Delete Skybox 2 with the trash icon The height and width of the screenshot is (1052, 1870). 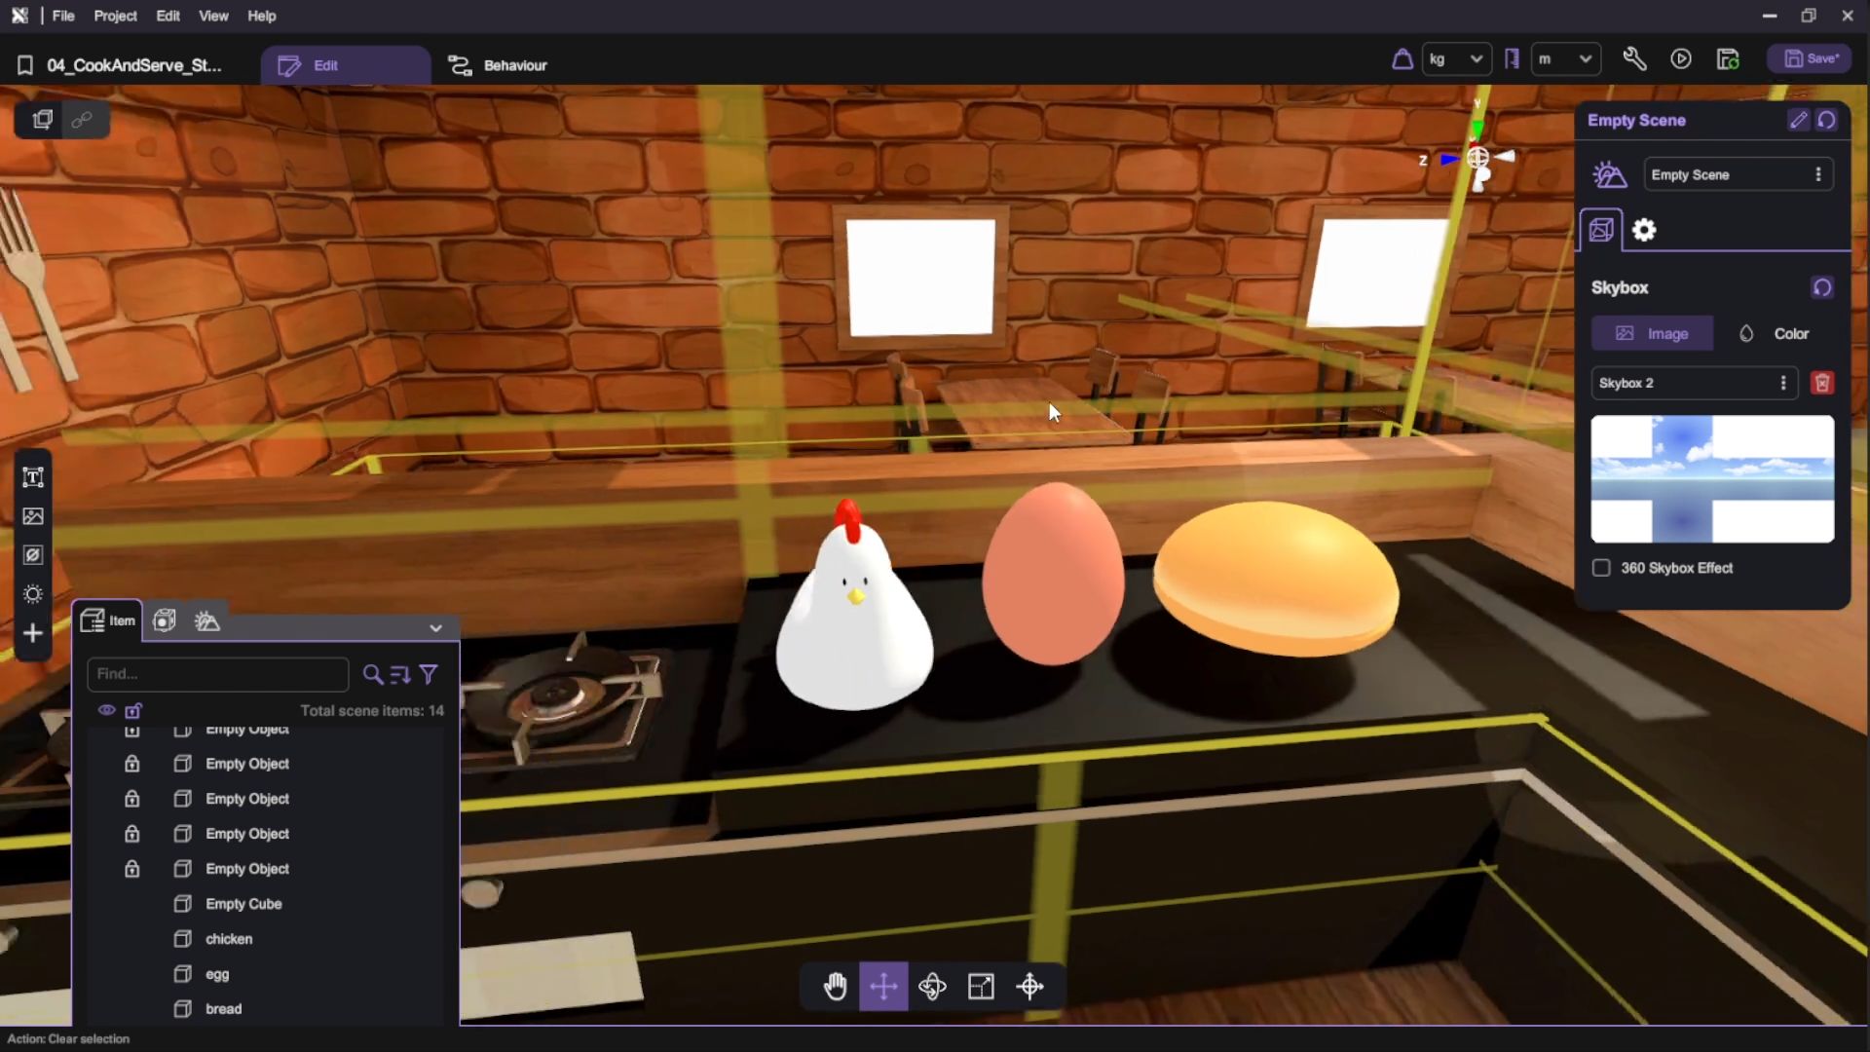[x=1822, y=383]
